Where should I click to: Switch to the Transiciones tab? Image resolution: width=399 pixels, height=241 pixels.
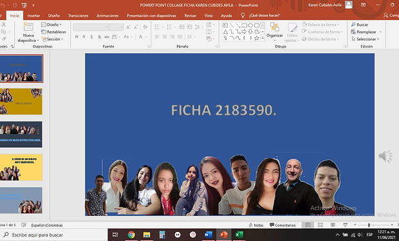point(78,15)
